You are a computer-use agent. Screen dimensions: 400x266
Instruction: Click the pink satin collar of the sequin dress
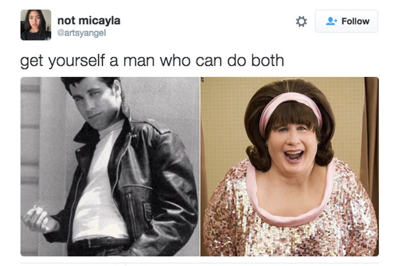pyautogui.click(x=290, y=205)
